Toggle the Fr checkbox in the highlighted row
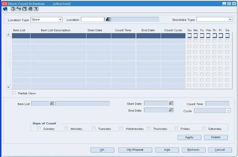Image resolution: width=238 pixels, height=157 pixels. point(221,36)
